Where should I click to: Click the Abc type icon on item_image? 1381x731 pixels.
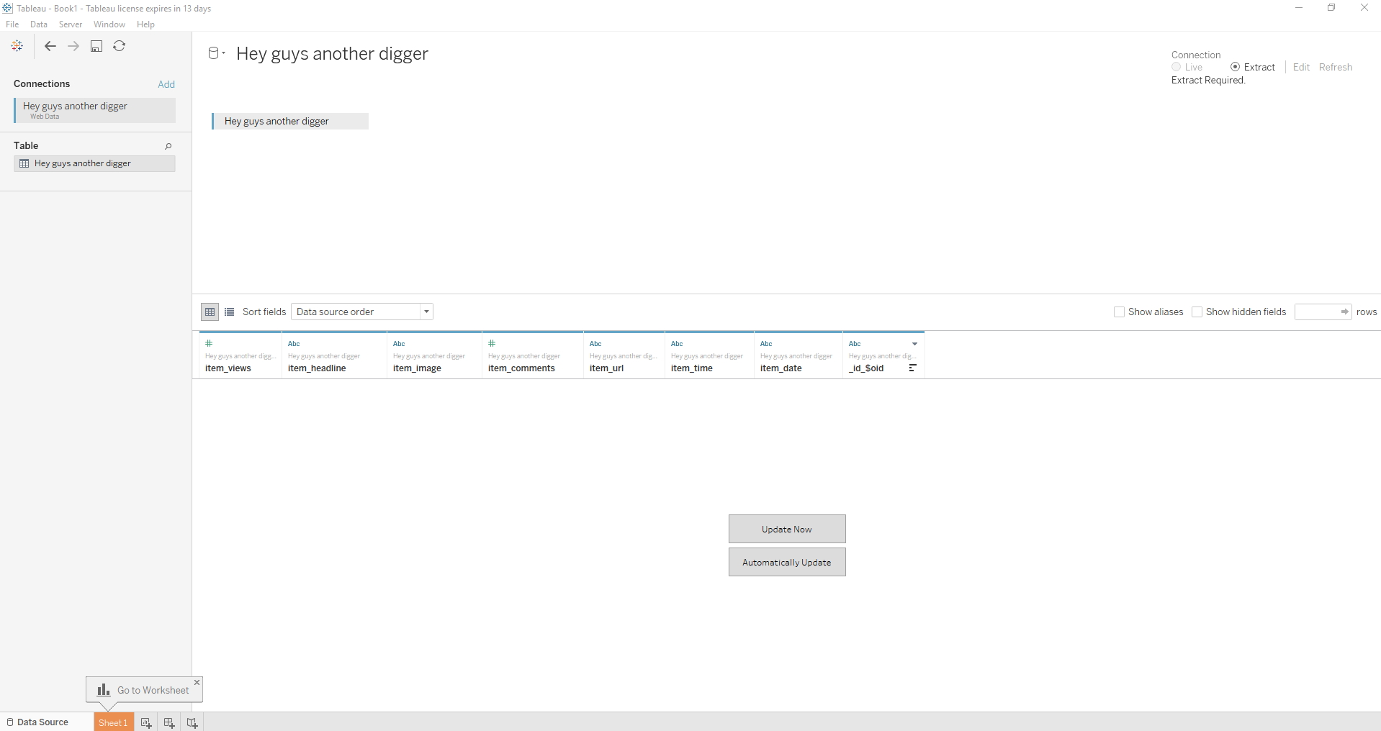pos(399,344)
